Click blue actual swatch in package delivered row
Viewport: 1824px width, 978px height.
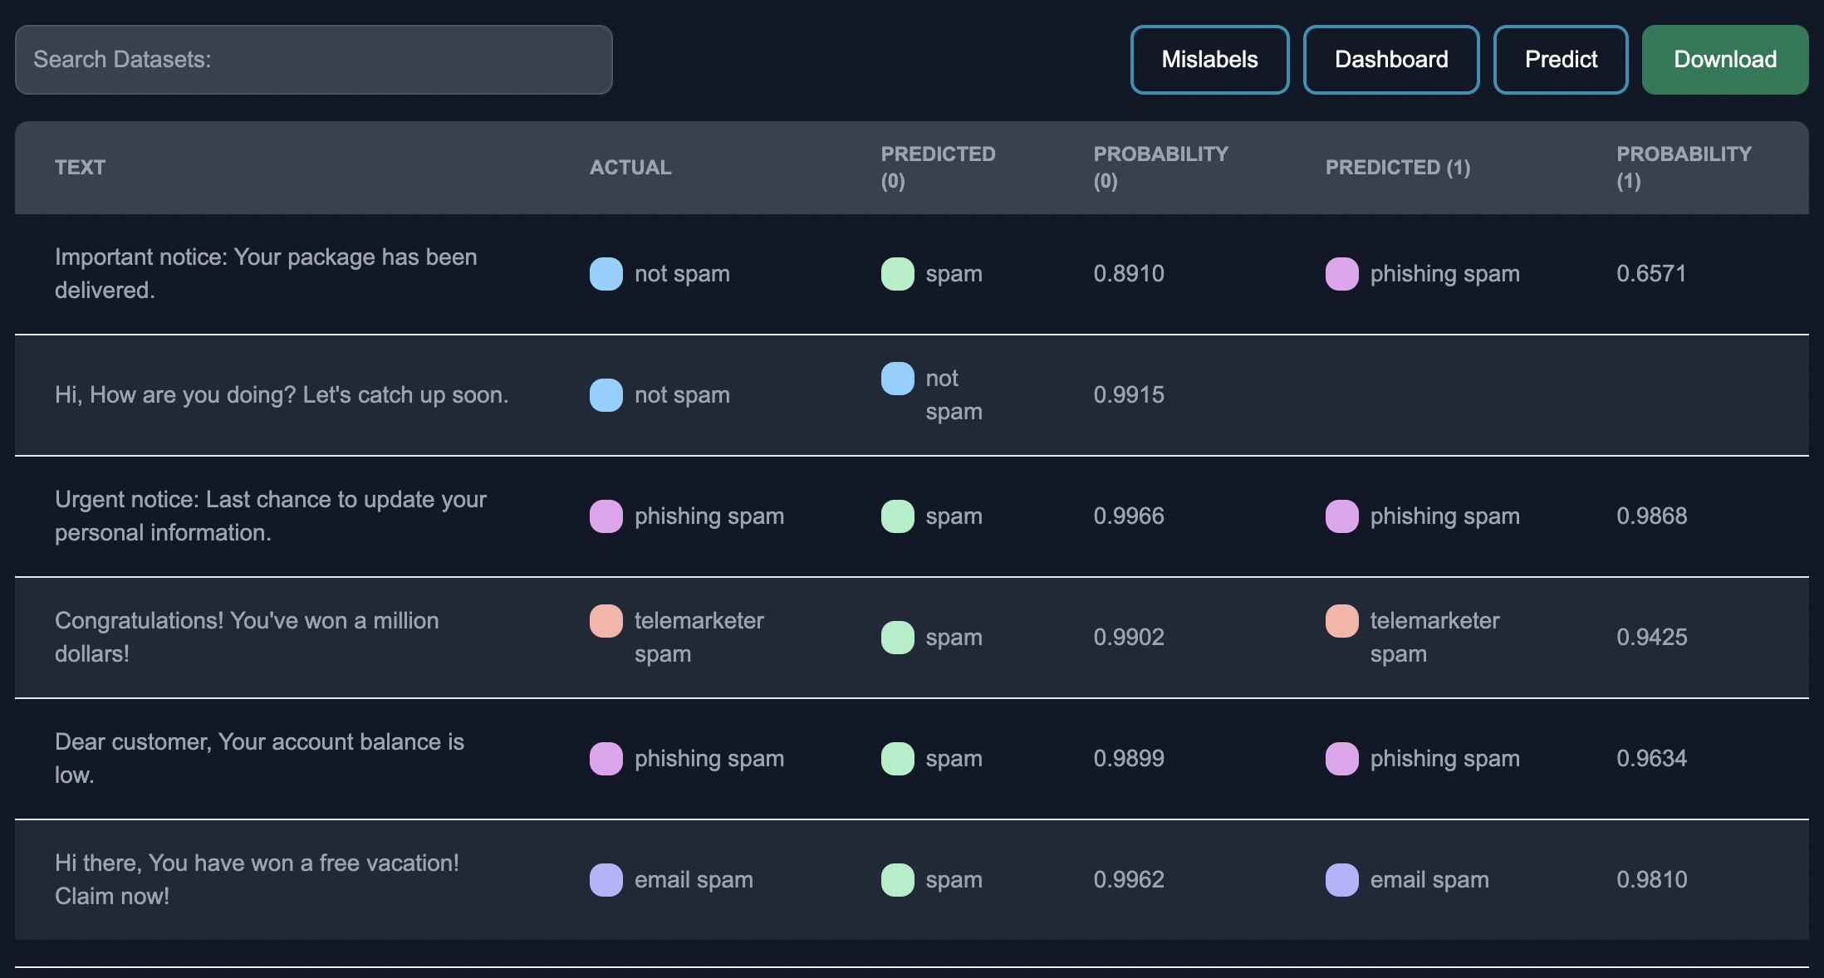(606, 274)
